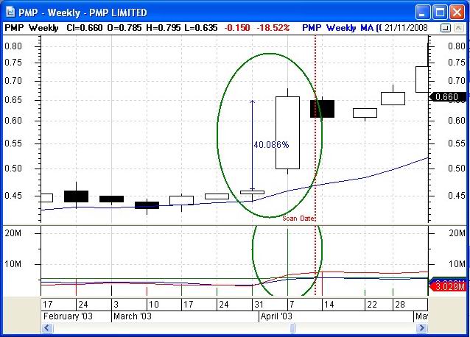Click the left arrow of horizontal scrollbar

pyautogui.click(x=46, y=328)
